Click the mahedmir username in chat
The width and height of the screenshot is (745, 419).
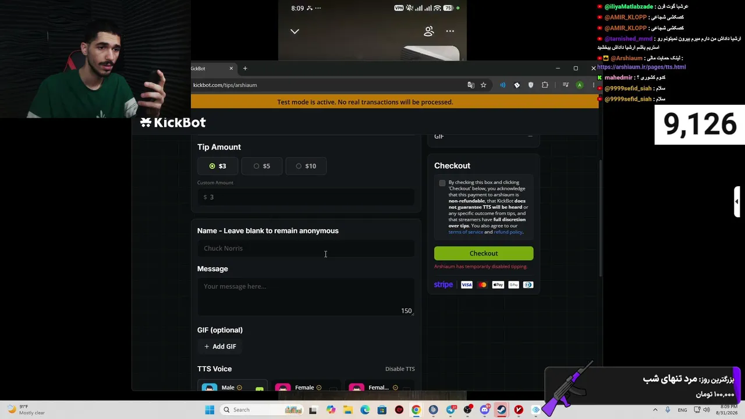pyautogui.click(x=618, y=77)
